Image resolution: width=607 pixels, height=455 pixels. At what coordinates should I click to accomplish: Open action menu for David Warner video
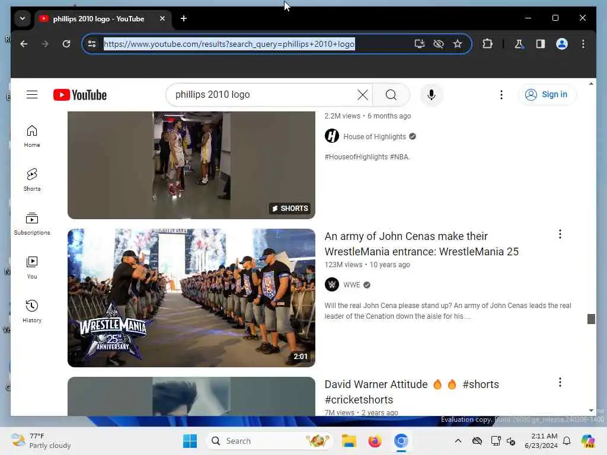(x=560, y=382)
